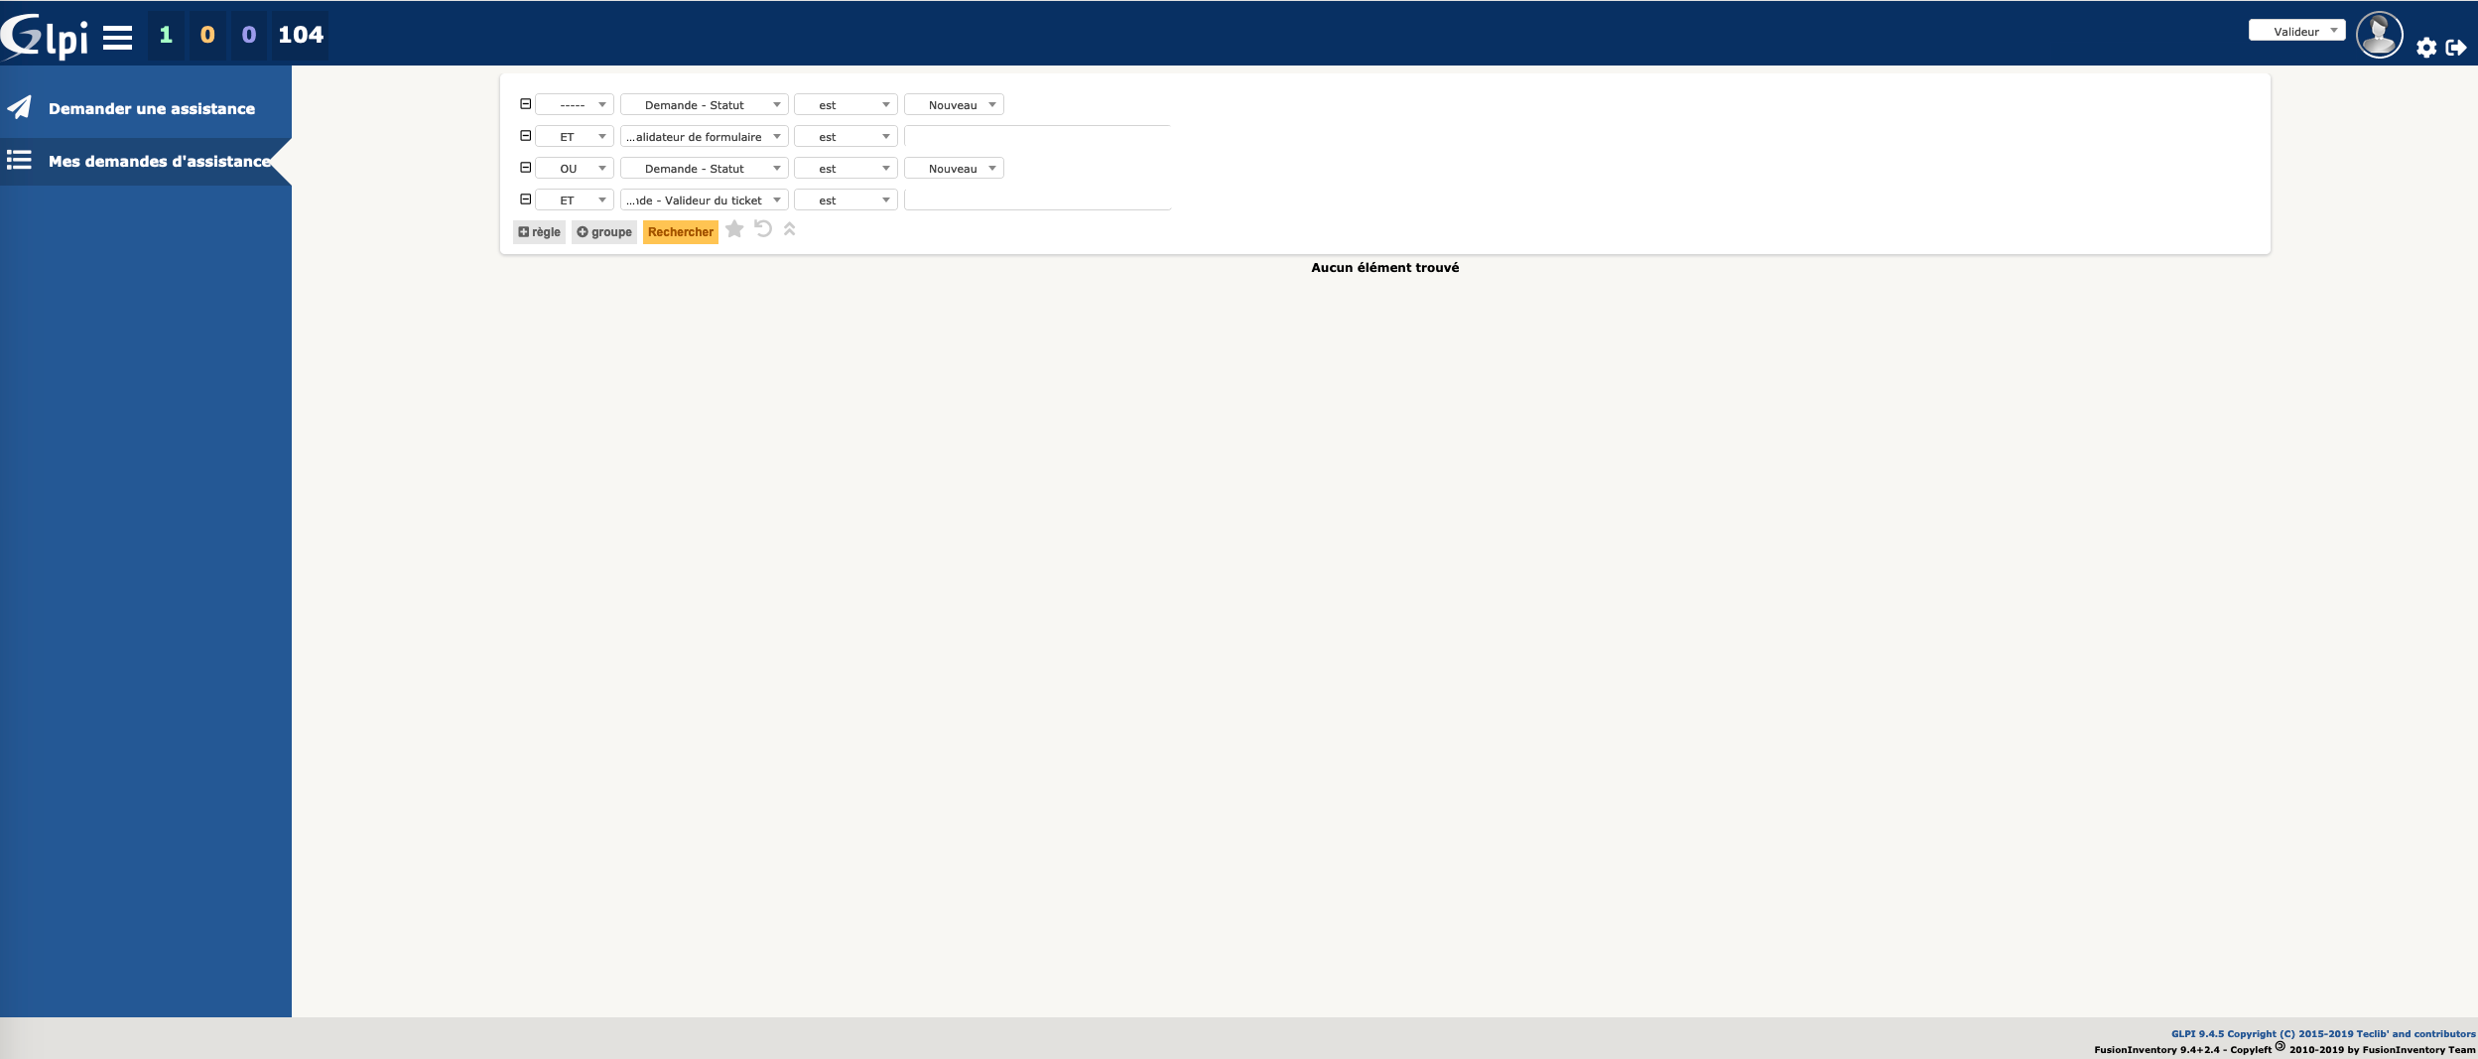Collapse the search panel with chevrons icon
The width and height of the screenshot is (2478, 1059).
[789, 230]
